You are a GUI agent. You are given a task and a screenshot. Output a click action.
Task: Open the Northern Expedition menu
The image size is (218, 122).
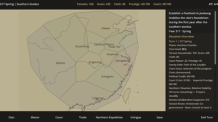pos(109,117)
